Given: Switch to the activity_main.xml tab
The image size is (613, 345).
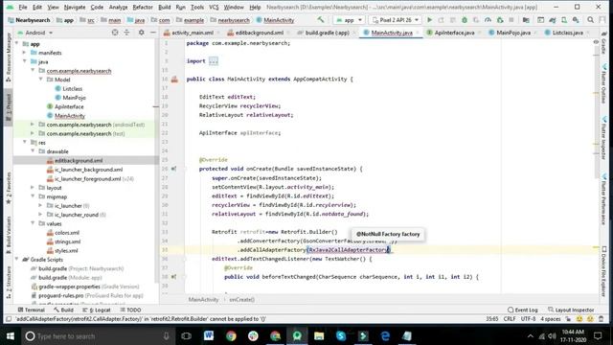Looking at the screenshot, I should [193, 33].
